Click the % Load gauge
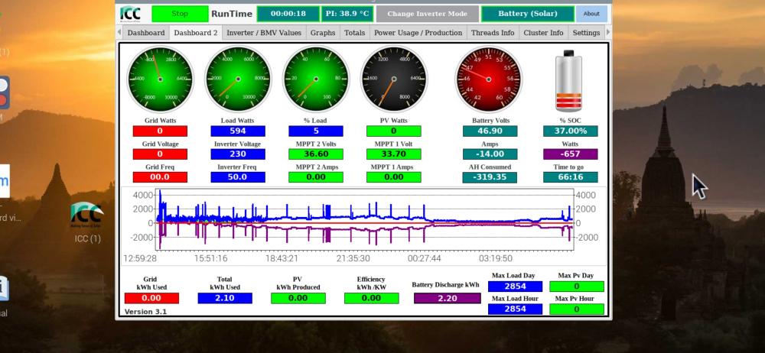 tap(316, 79)
